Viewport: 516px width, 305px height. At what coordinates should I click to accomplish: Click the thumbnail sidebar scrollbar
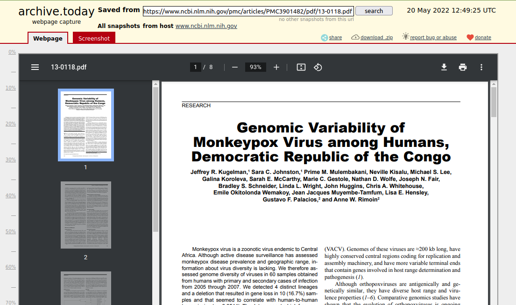click(x=156, y=159)
